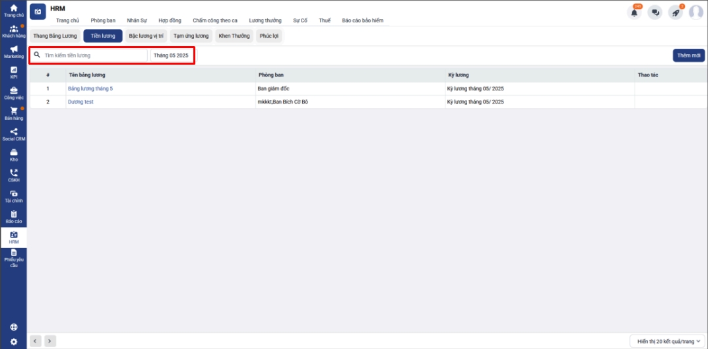Viewport: 708px width, 349px height.
Task: Click the globe language icon
Action: tap(14, 327)
